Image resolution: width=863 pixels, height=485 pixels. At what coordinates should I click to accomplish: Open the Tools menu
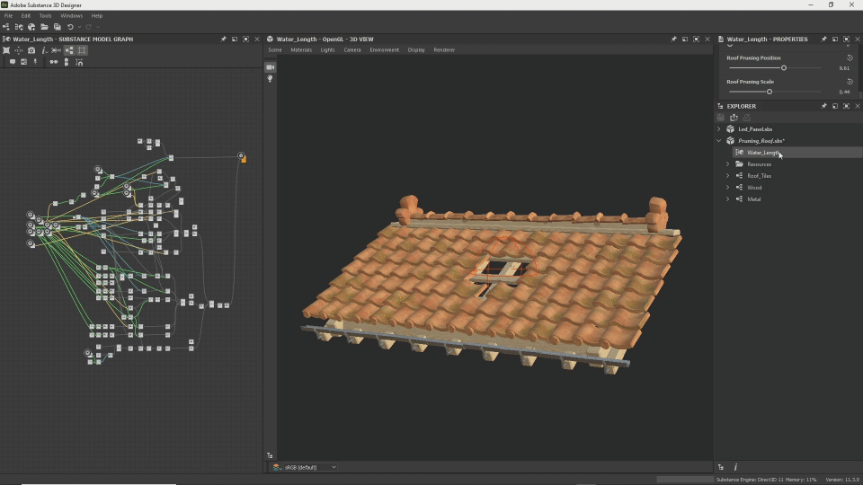(45, 16)
